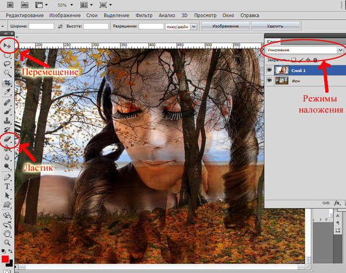Click the Изображение button in options bar
The image size is (346, 273).
(225, 26)
